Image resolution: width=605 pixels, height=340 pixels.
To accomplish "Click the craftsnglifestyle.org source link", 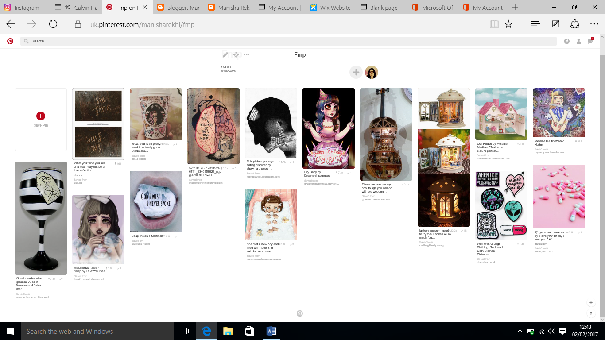I will [x=431, y=245].
